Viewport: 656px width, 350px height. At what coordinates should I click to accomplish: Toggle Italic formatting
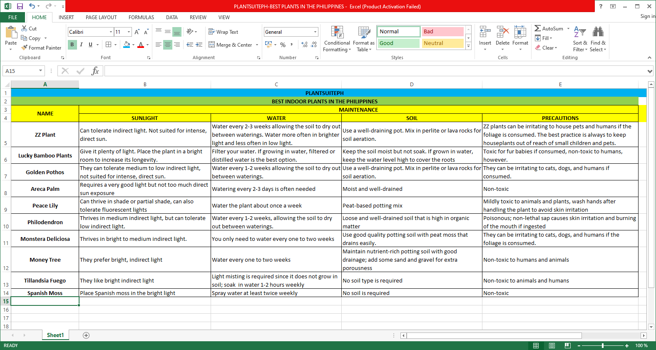81,45
